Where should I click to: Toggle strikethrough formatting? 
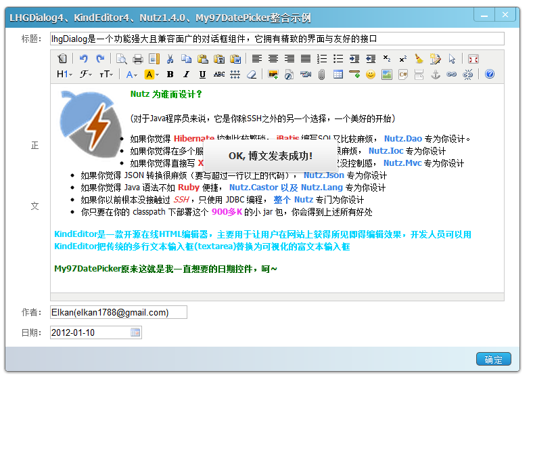[219, 74]
